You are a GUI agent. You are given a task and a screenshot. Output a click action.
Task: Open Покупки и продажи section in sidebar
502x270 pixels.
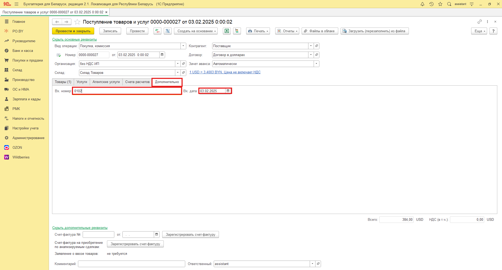click(x=27, y=60)
